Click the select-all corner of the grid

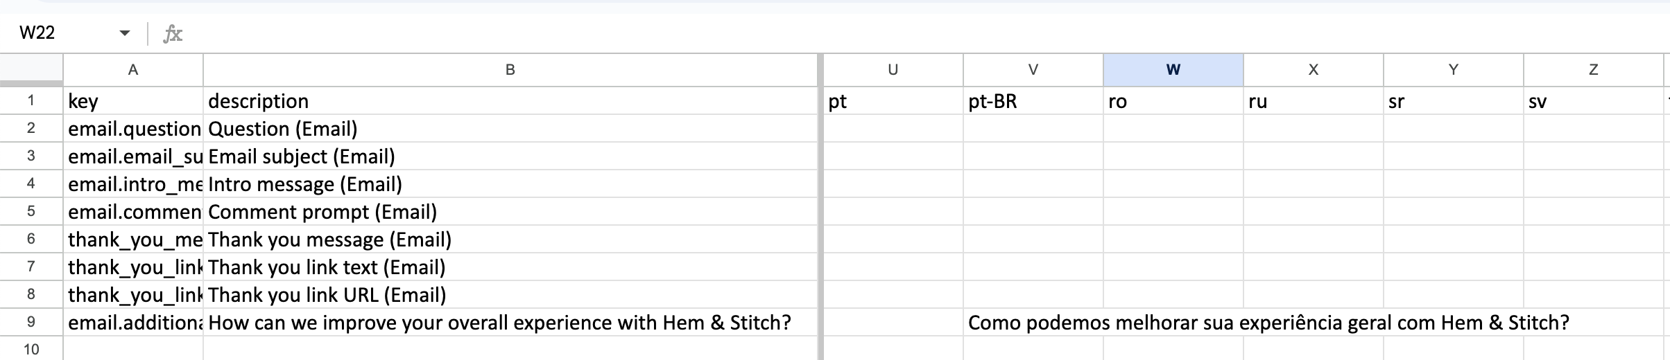click(x=31, y=69)
